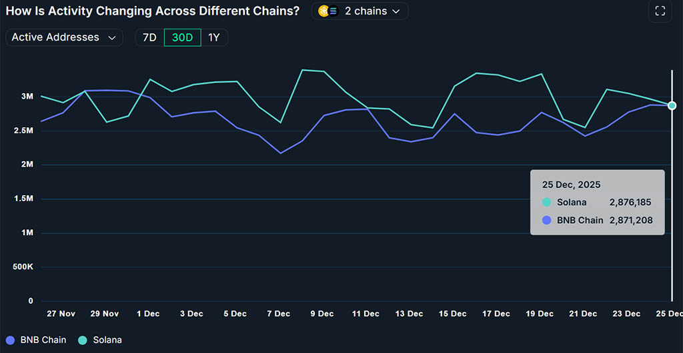
Task: Open the Active Addresses metric dropdown
Action: pyautogui.click(x=63, y=38)
